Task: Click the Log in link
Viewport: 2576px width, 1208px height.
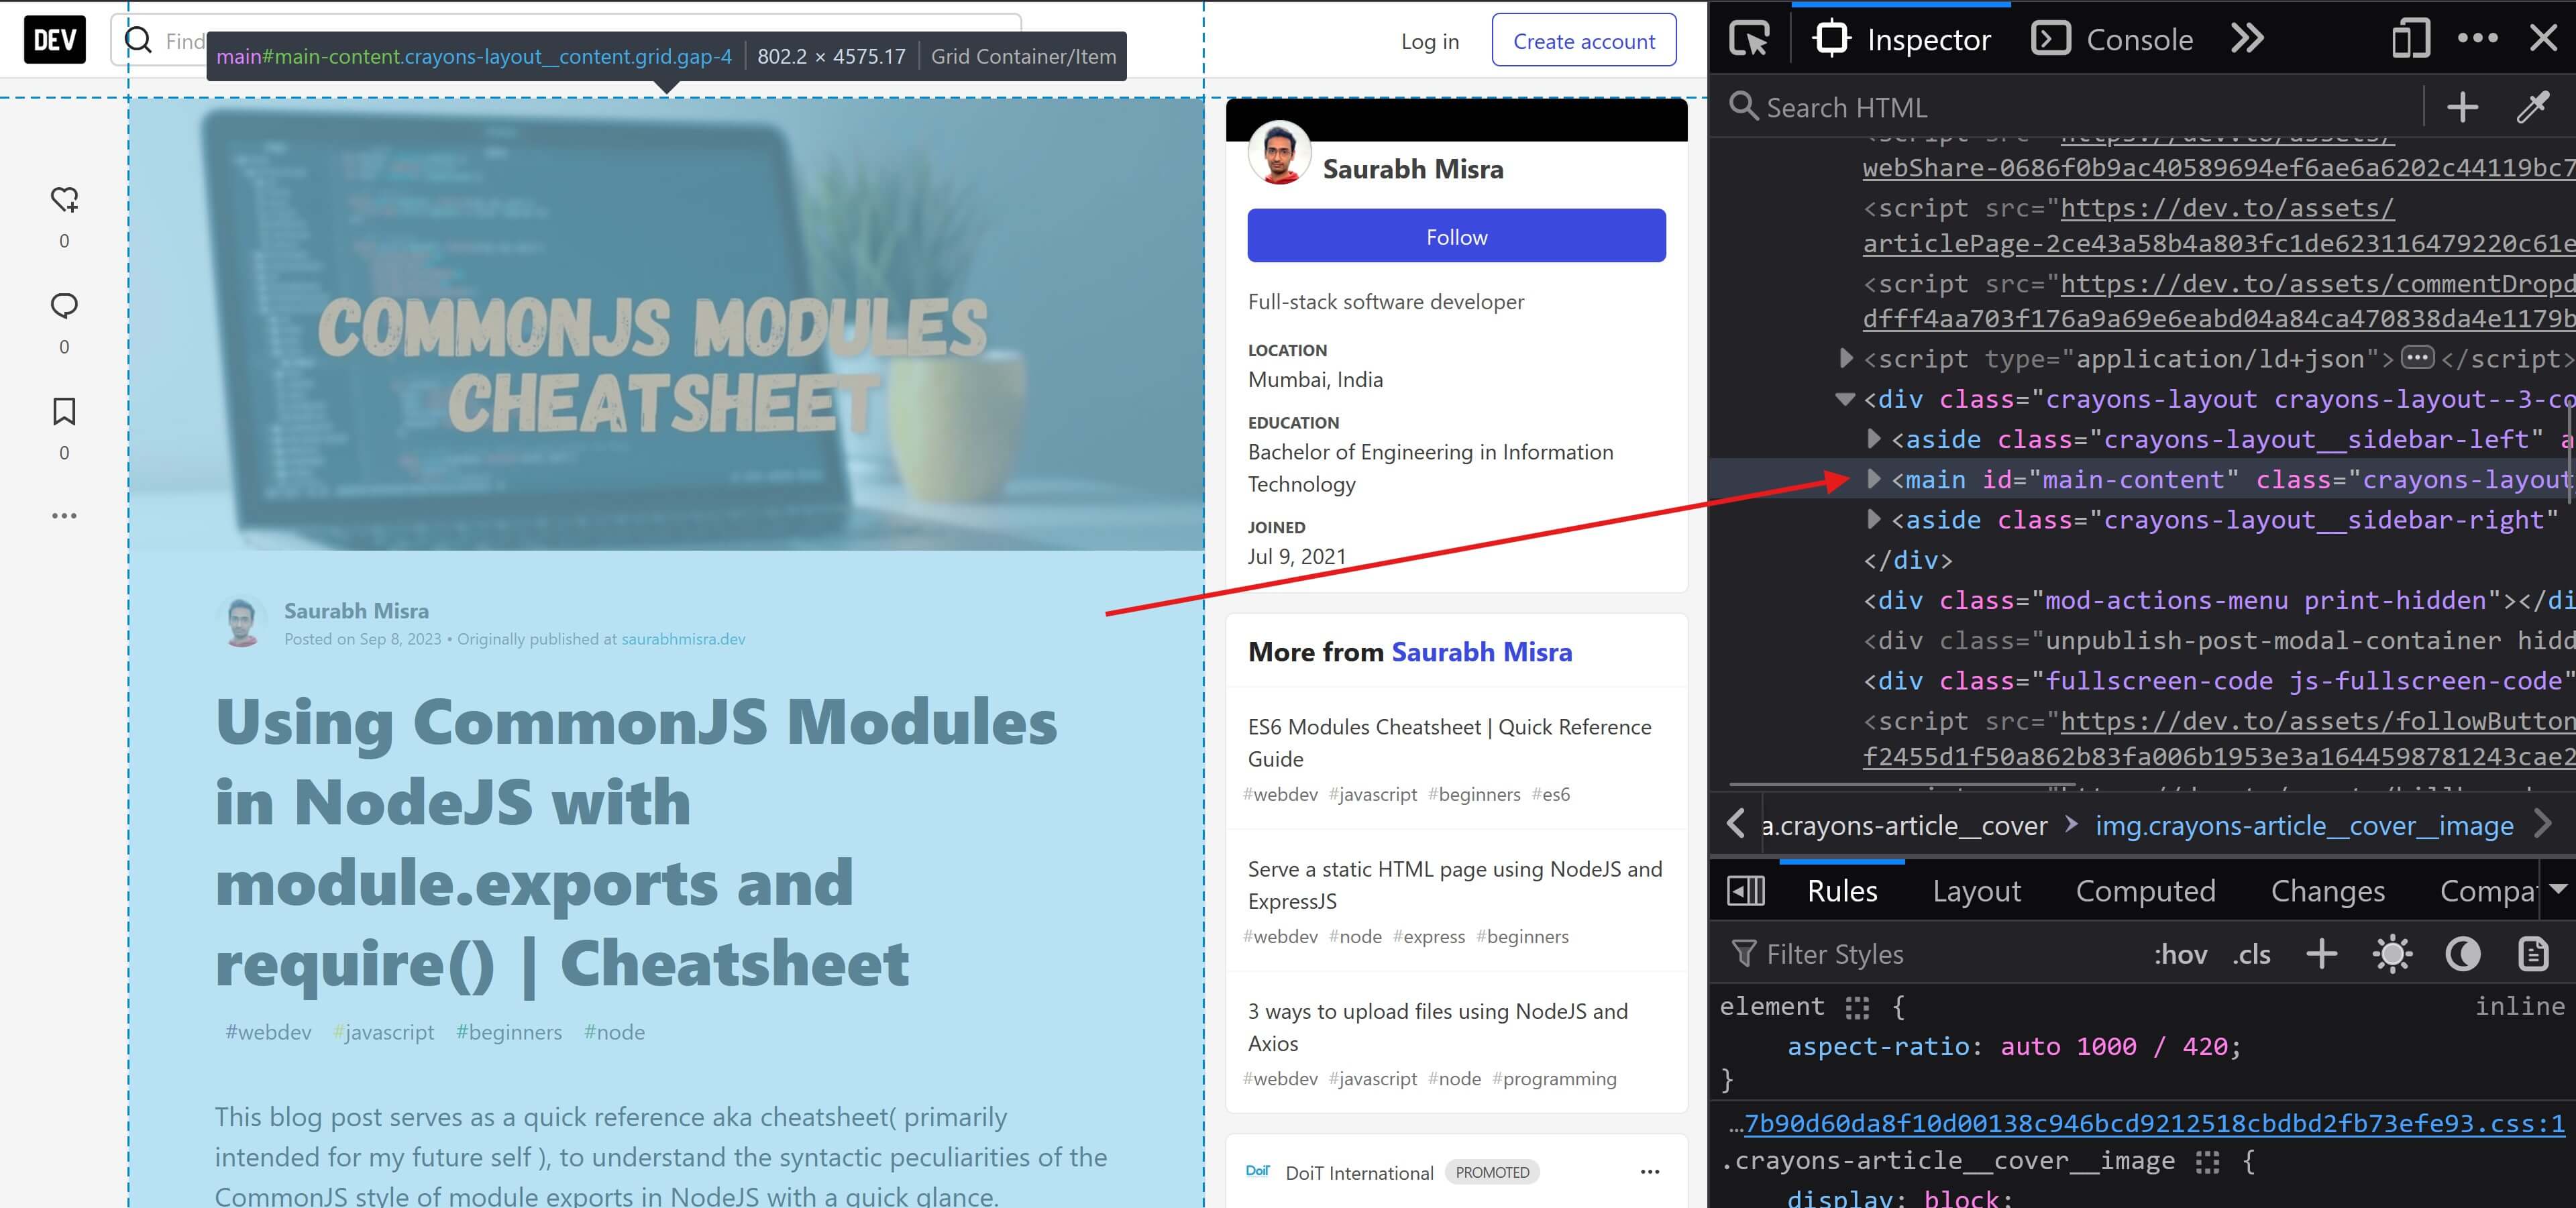Action: pyautogui.click(x=1429, y=41)
